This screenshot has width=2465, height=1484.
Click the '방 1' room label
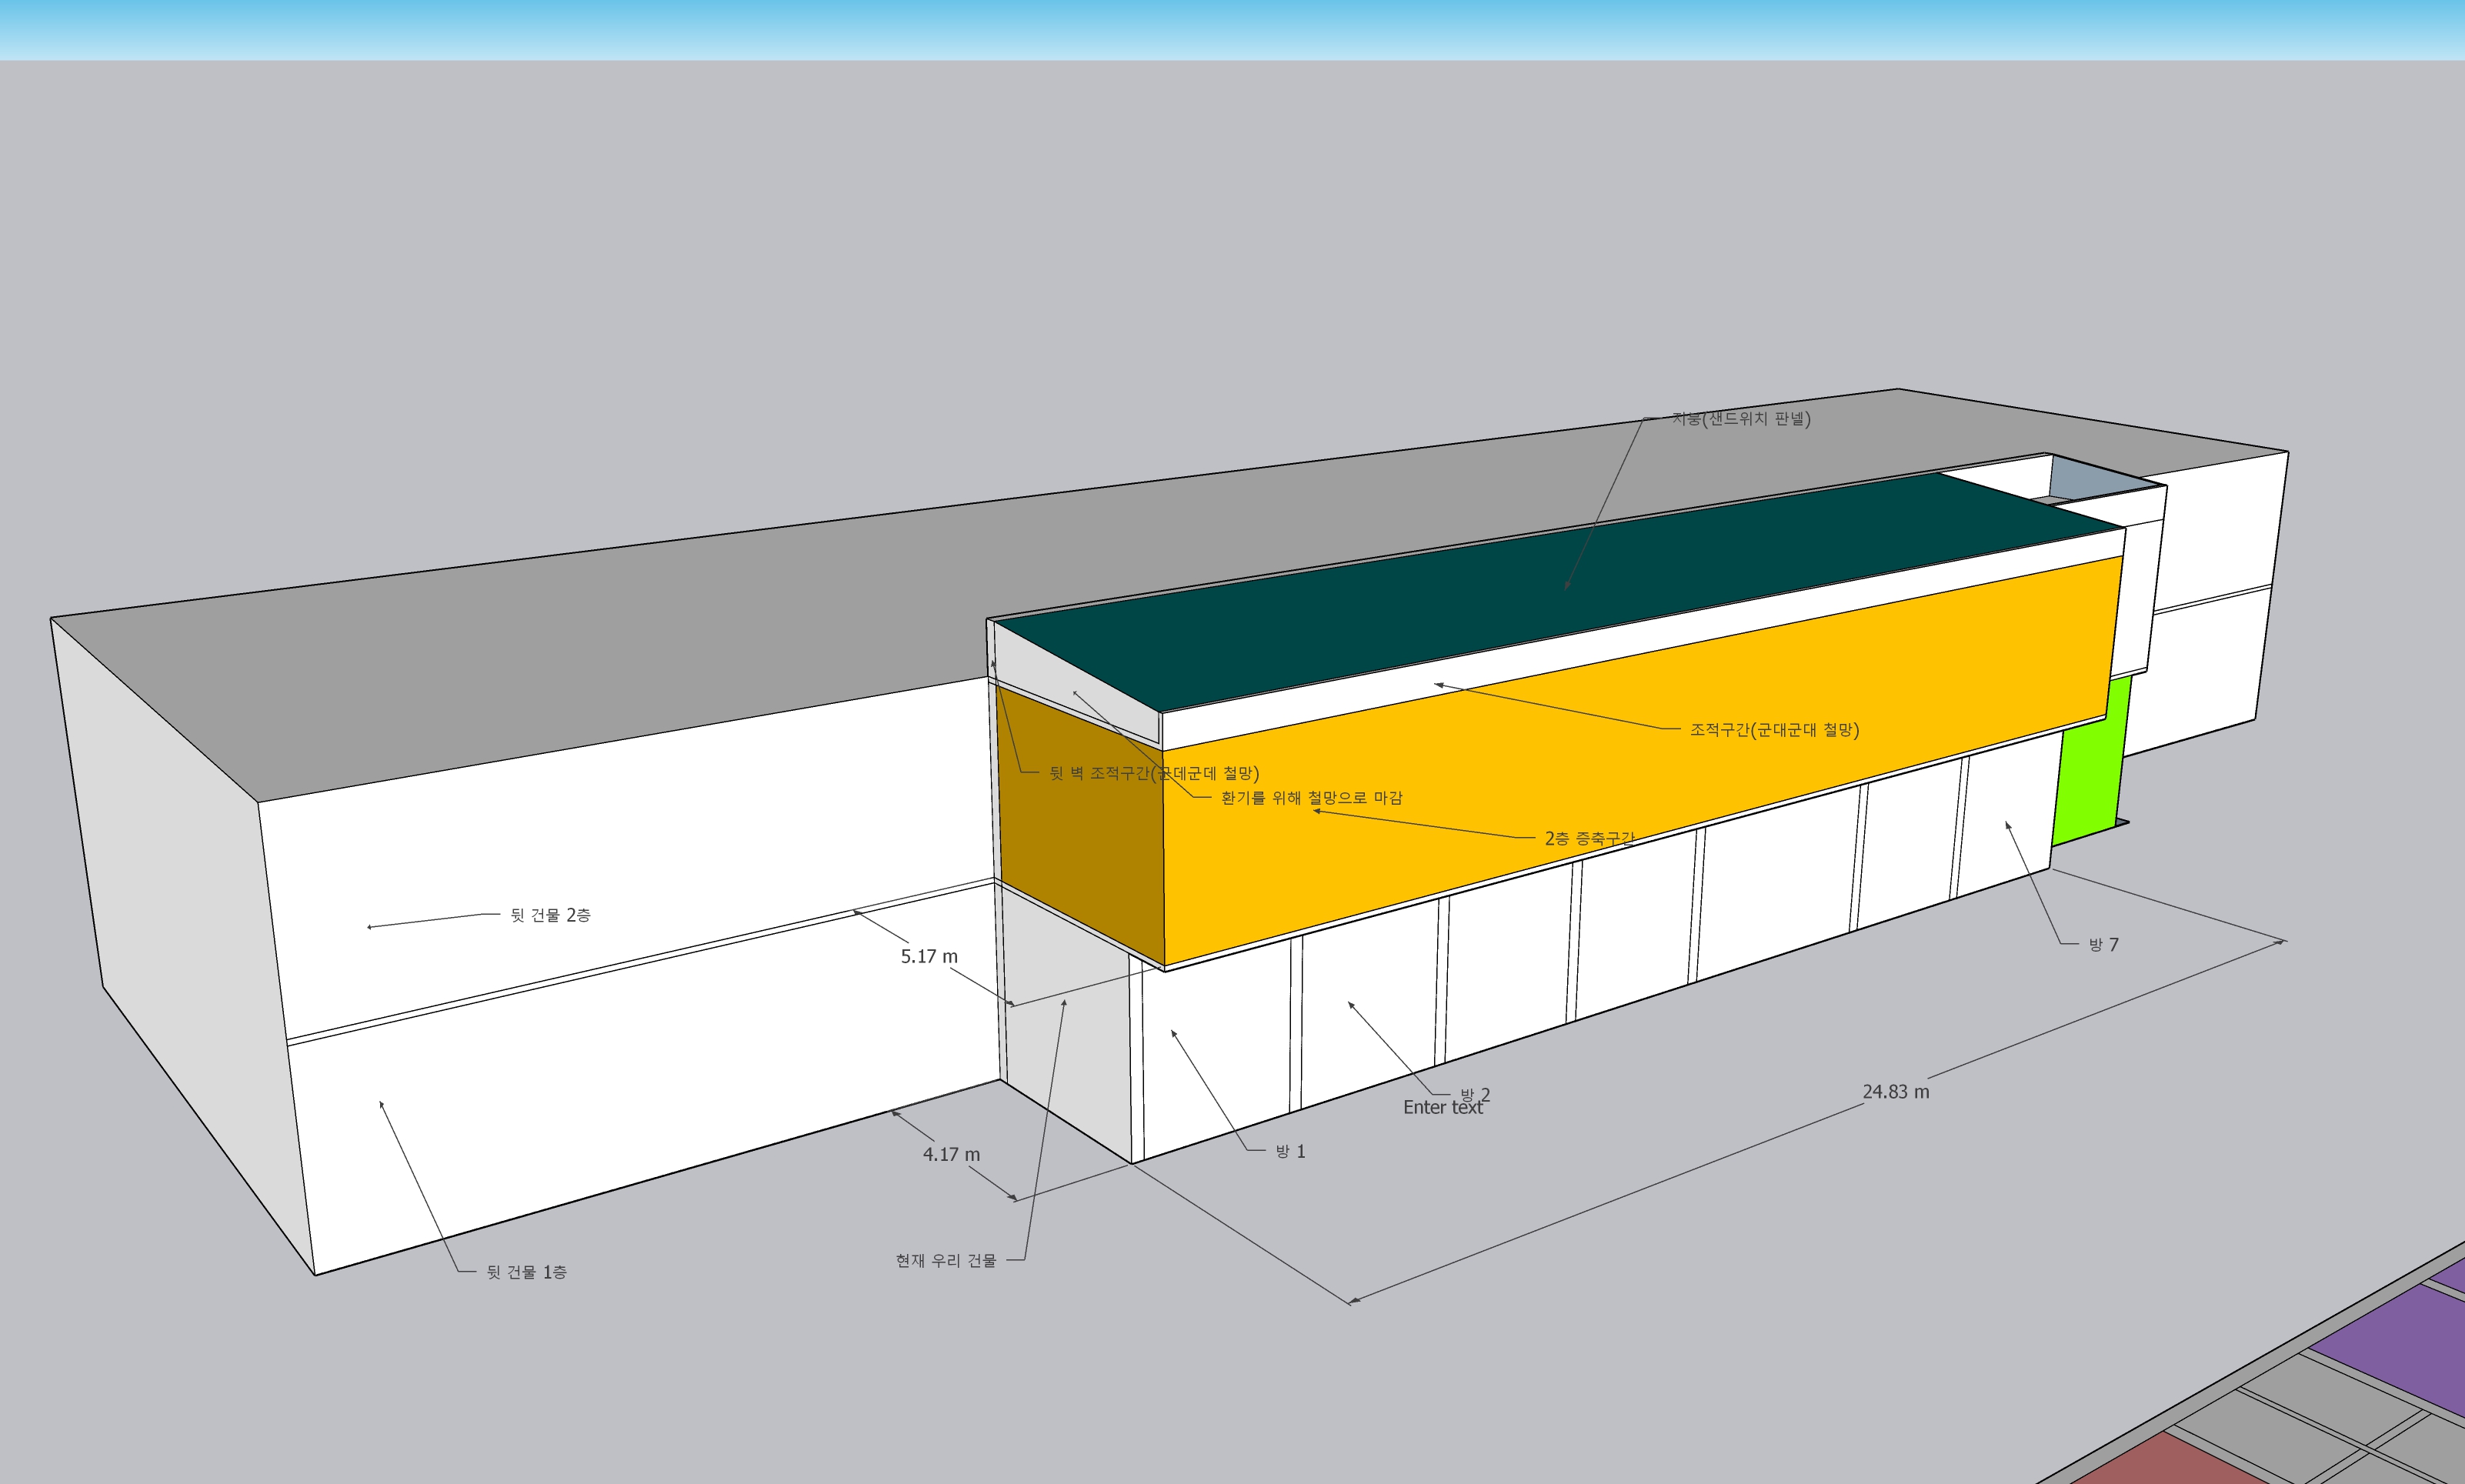click(x=1290, y=1152)
